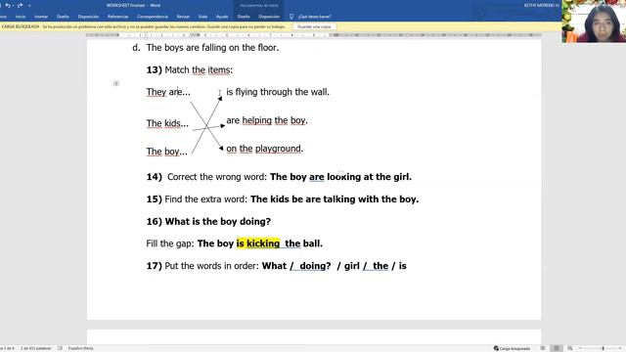Image resolution: width=626 pixels, height=352 pixels.
Task: Click the 'Carga bloqueada' status indicator
Action: point(512,348)
